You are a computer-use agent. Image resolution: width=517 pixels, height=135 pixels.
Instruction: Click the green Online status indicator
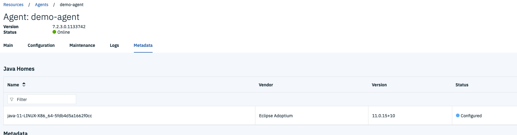54,32
